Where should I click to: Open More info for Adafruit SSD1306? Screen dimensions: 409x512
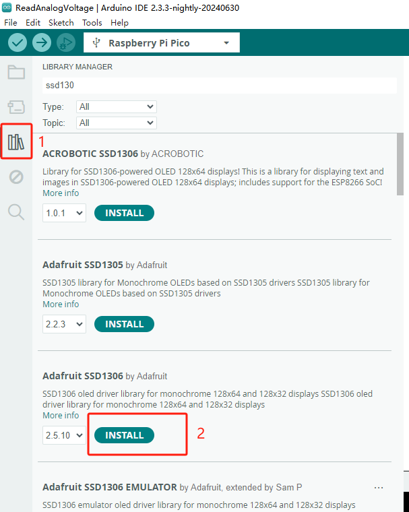coord(61,416)
